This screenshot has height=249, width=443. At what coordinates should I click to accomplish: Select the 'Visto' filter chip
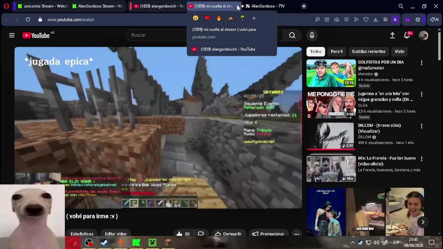(x=399, y=52)
